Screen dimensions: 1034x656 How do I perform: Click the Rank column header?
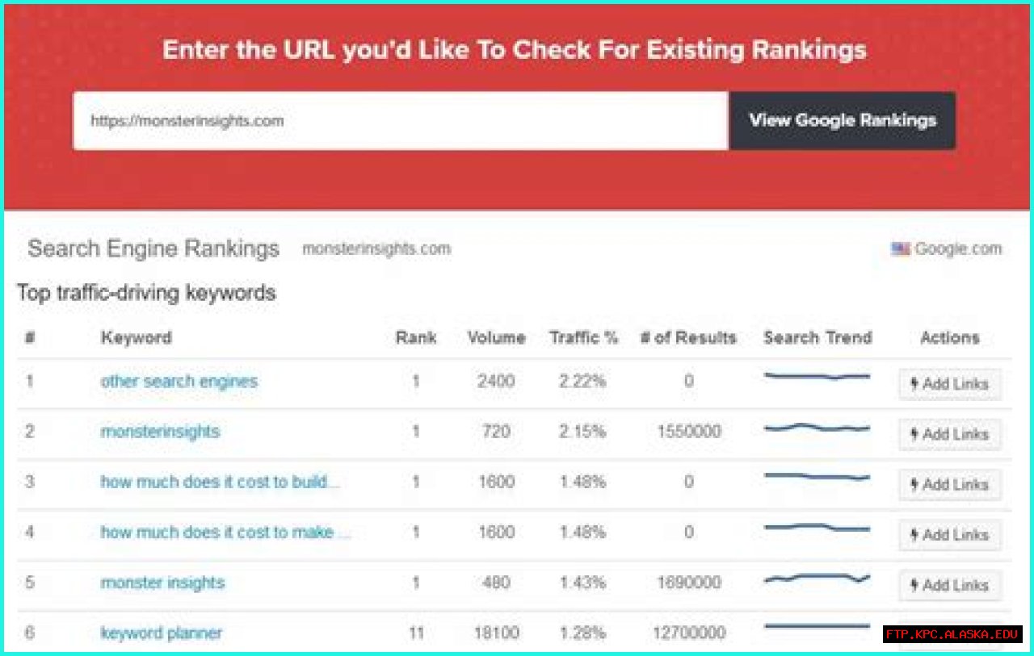click(x=416, y=337)
